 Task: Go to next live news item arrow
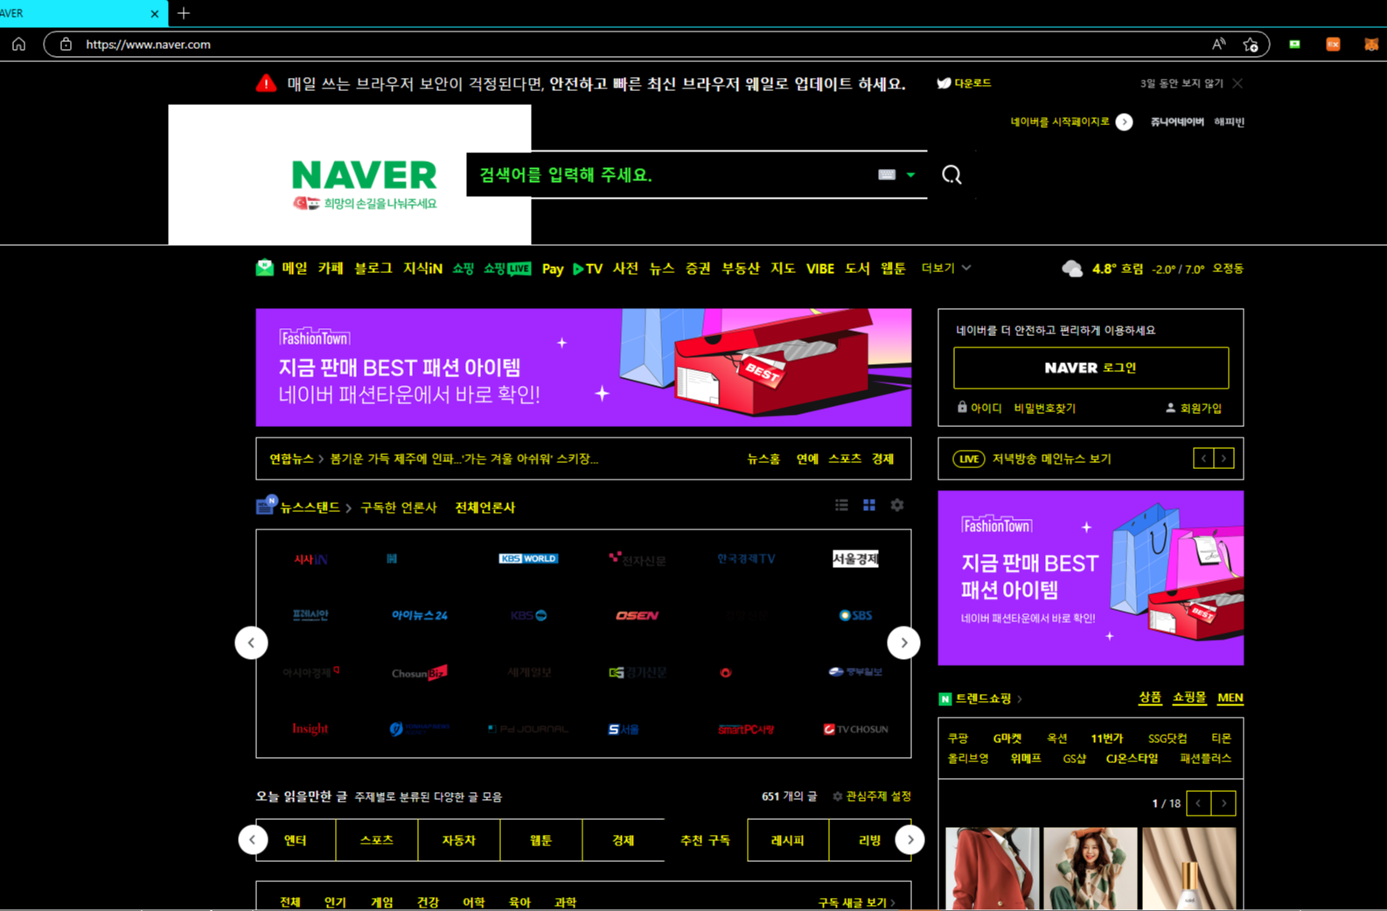(x=1223, y=459)
